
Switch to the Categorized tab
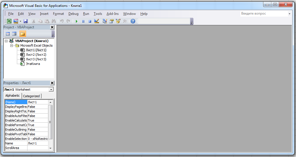tap(31, 96)
